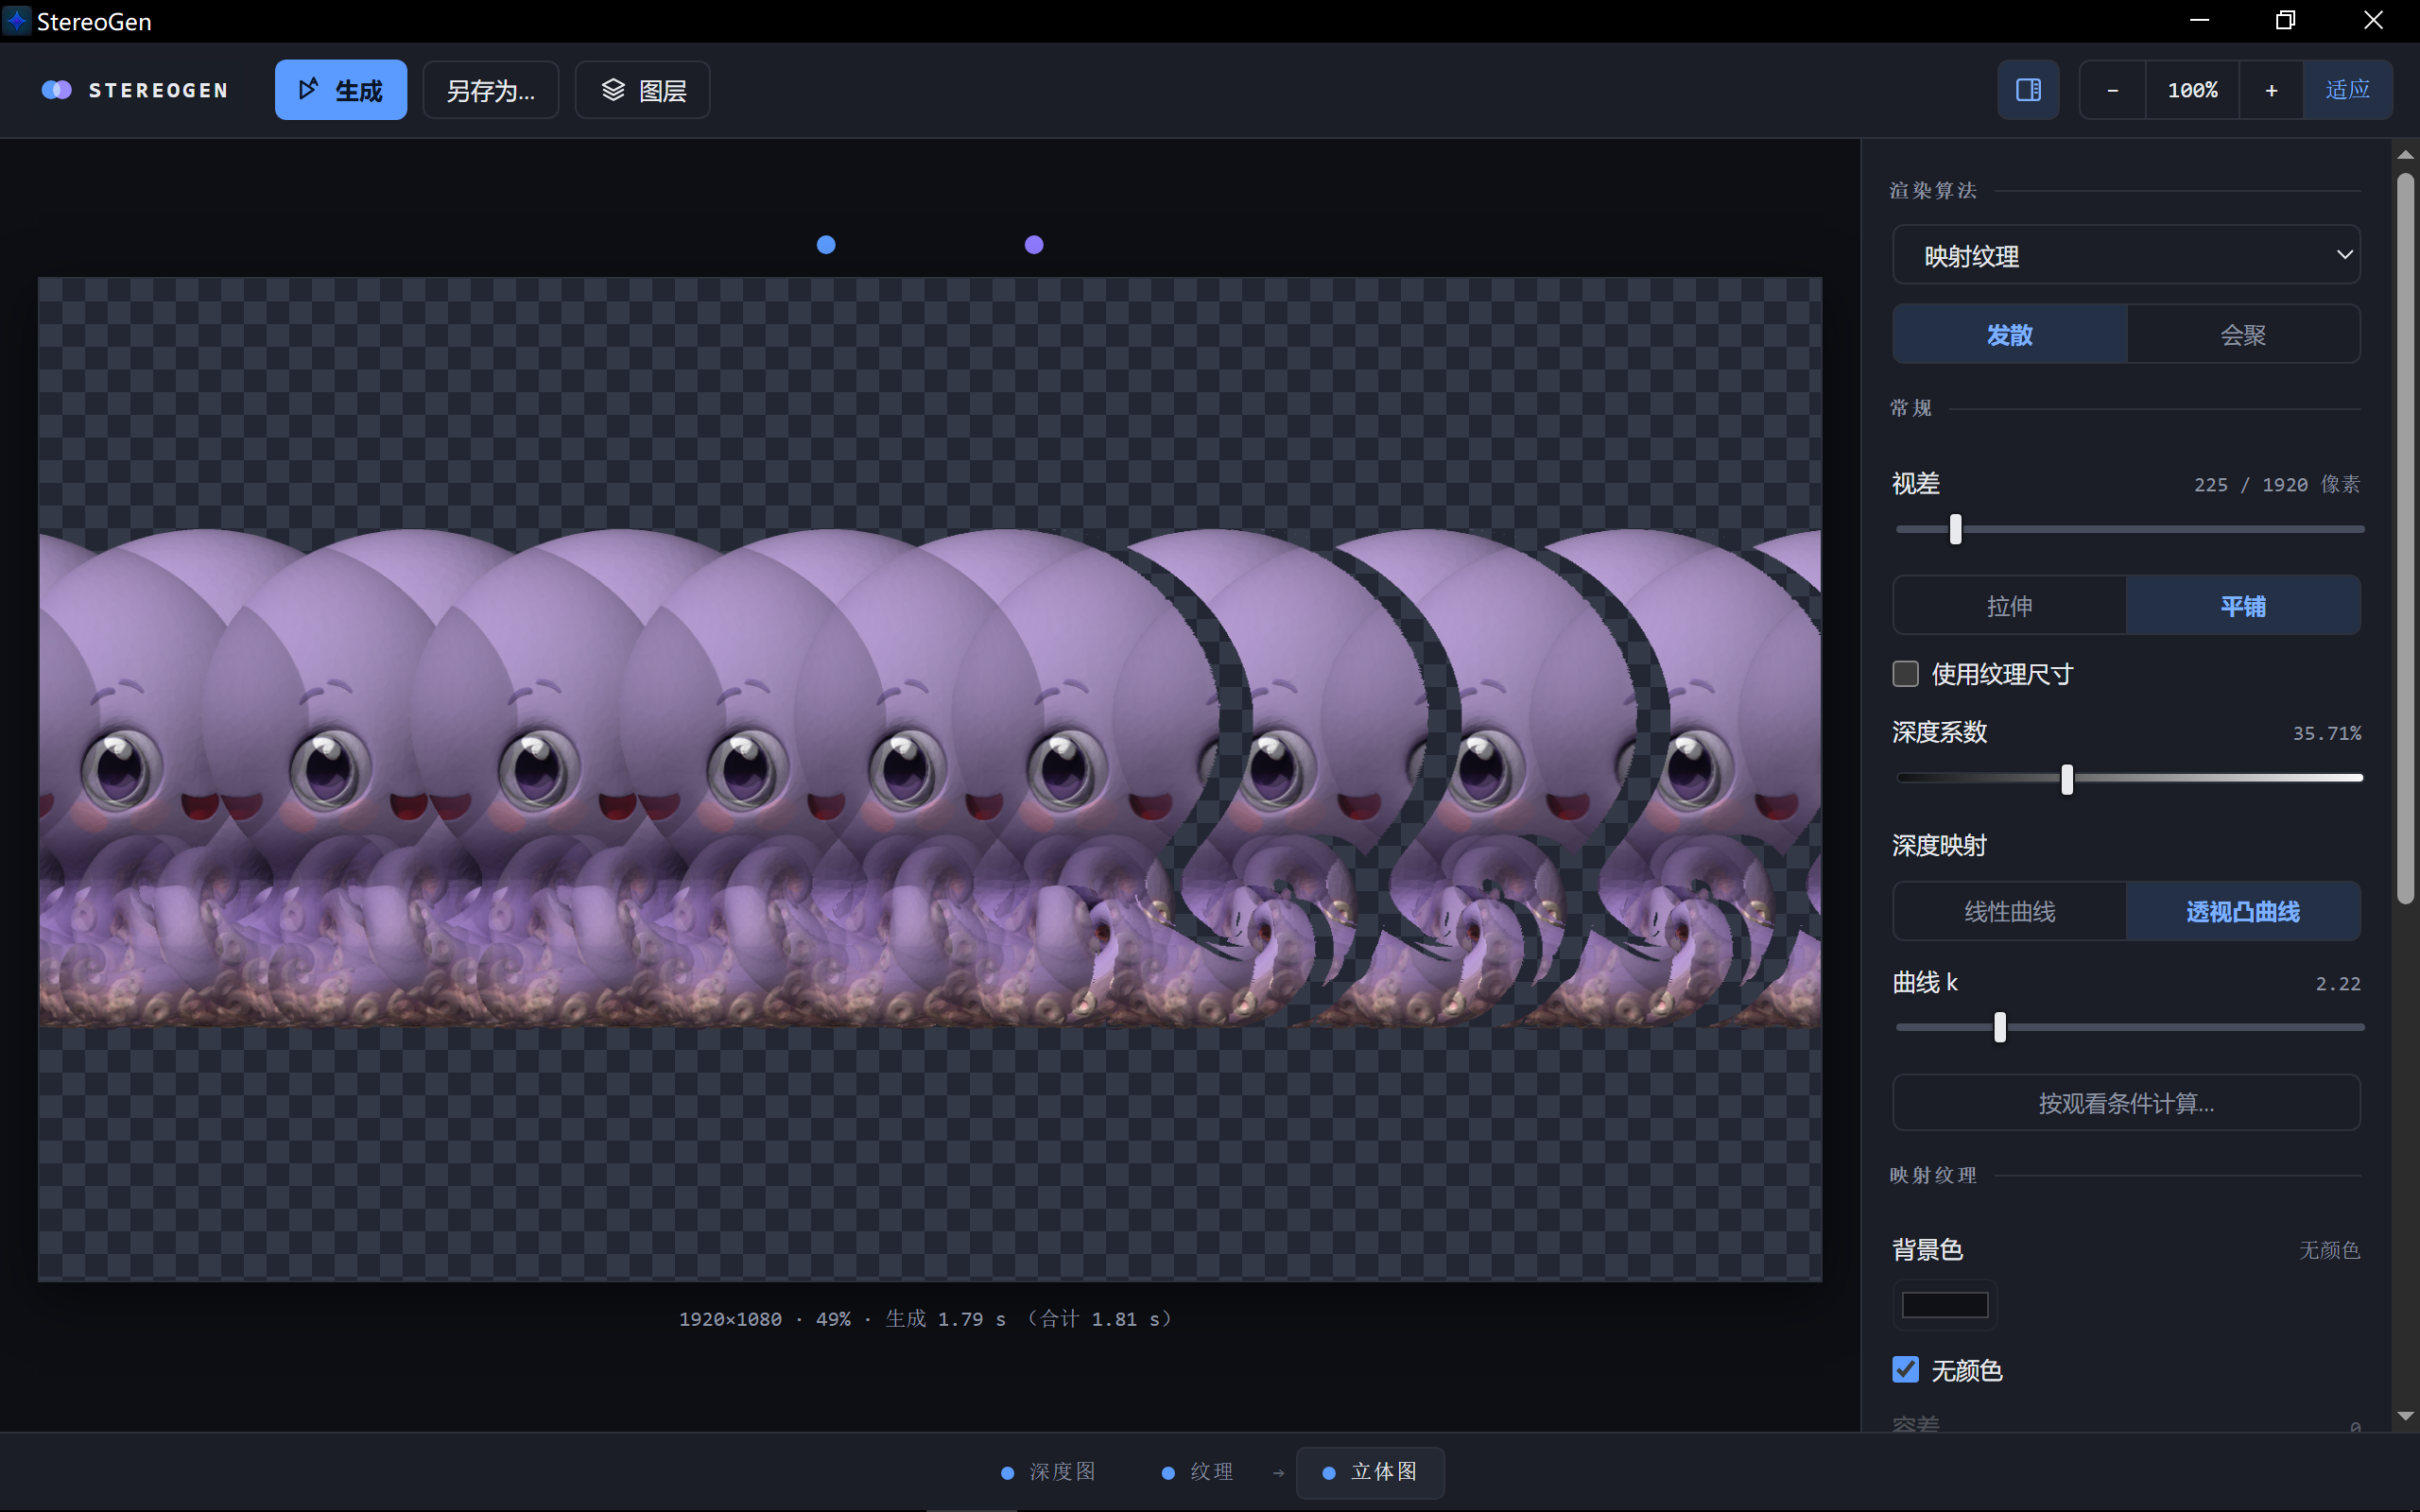Image resolution: width=2420 pixels, height=1512 pixels.
Task: Switch to the 立体图 tab
Action: click(x=1370, y=1472)
